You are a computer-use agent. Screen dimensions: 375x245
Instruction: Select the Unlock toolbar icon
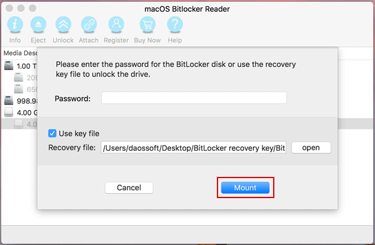click(x=63, y=24)
